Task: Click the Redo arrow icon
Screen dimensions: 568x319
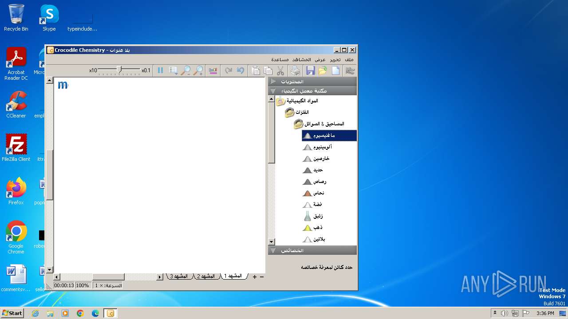Action: pos(228,70)
